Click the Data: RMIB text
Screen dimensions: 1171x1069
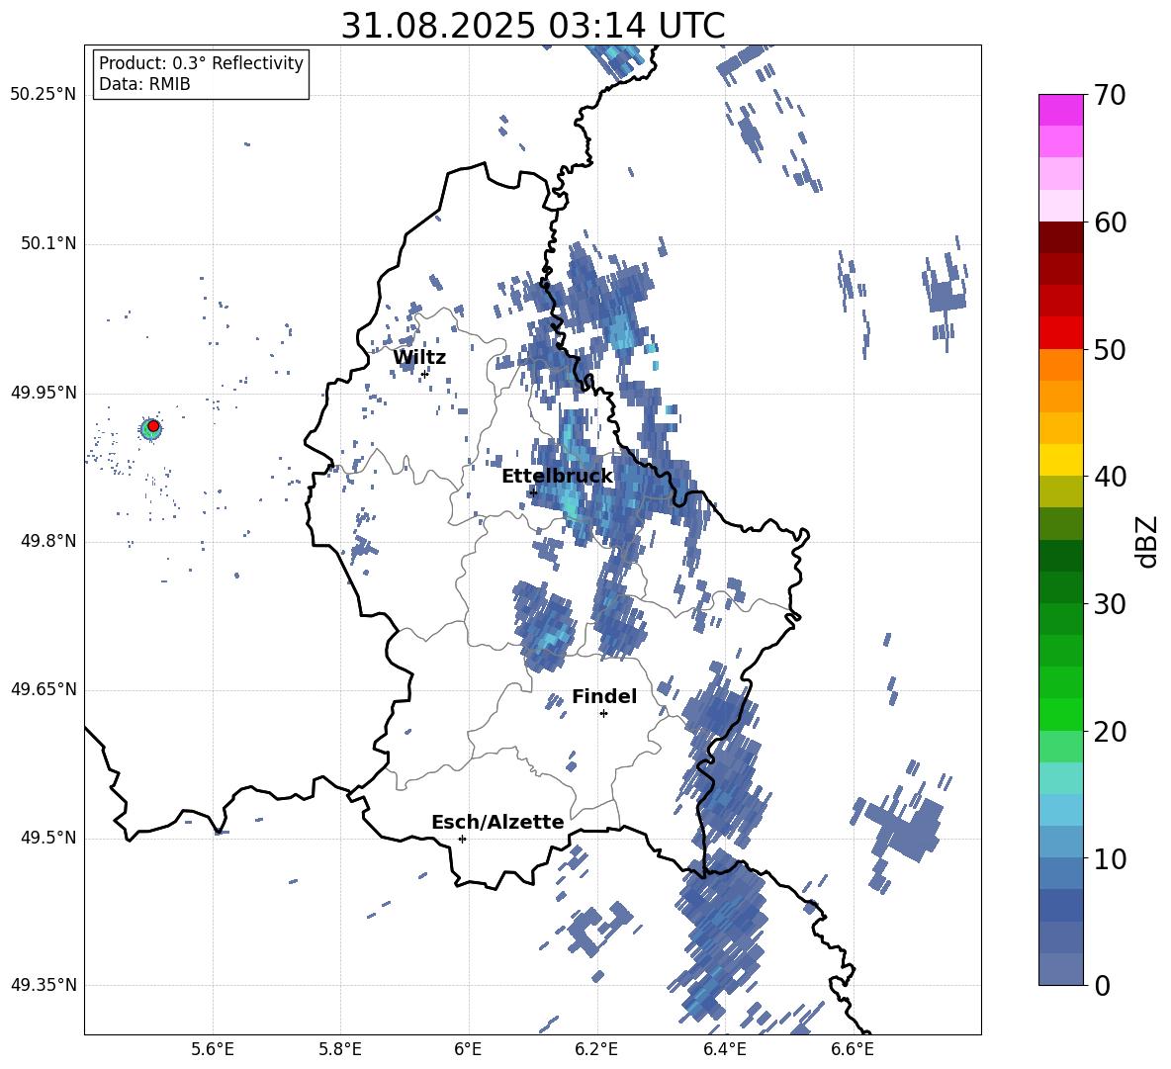coord(144,84)
